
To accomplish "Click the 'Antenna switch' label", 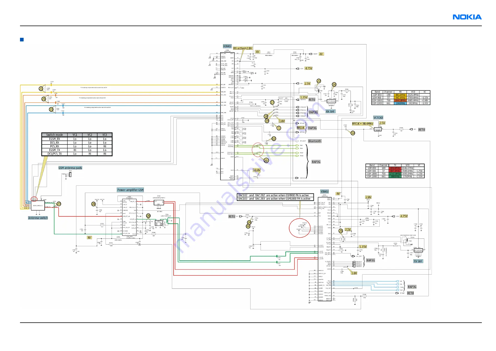I will click(38, 218).
